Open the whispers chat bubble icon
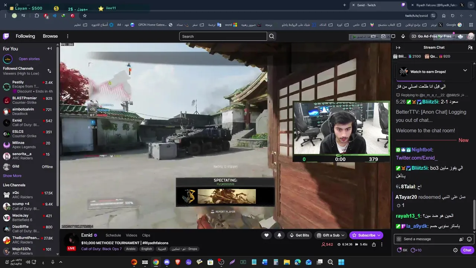 [393, 36]
